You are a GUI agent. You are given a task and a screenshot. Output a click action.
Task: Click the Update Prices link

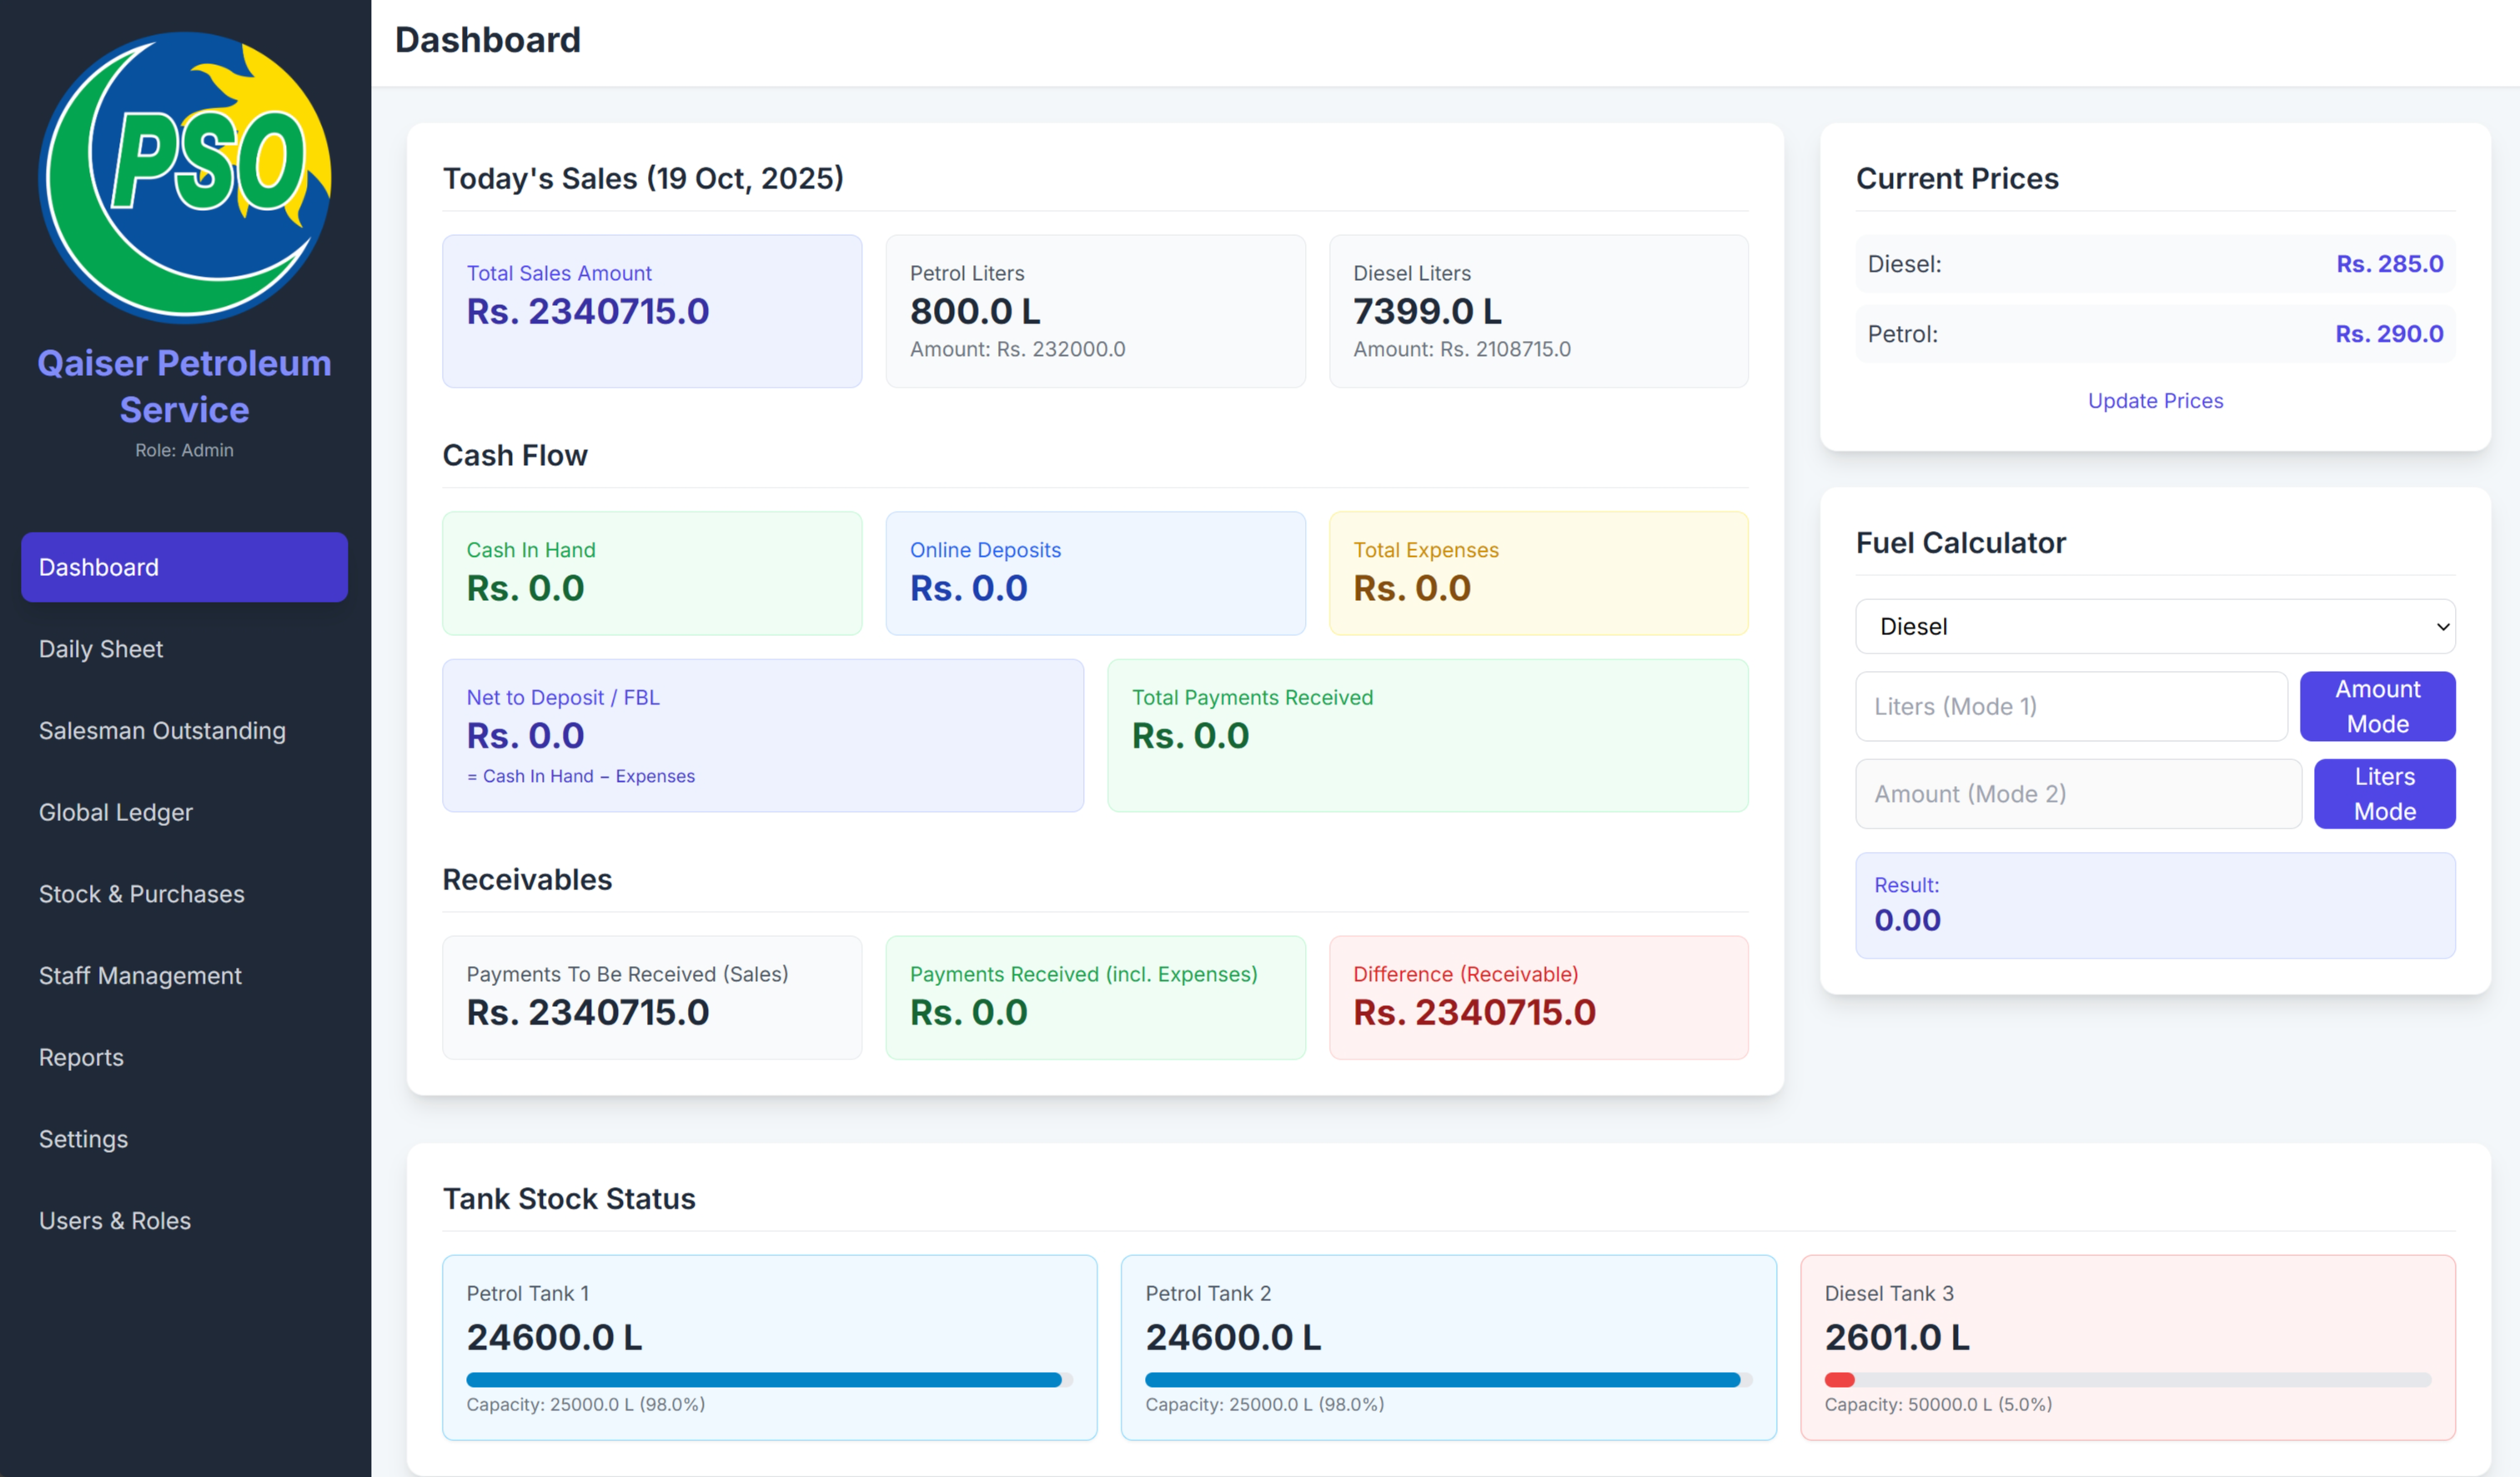pos(2155,401)
